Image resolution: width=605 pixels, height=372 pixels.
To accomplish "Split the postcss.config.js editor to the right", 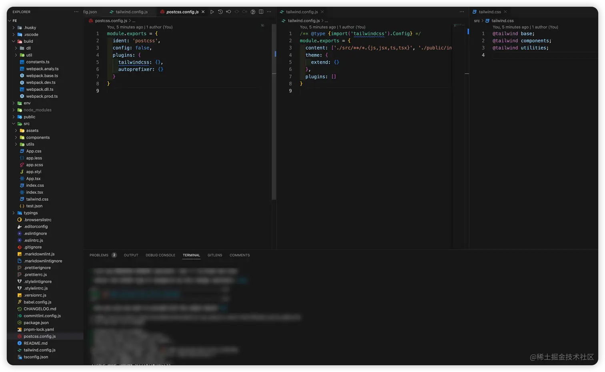I will click(x=261, y=12).
